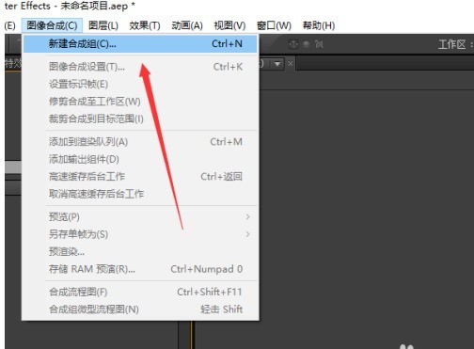Expand the 预览(P) submenu
Screen dimensions: 474x349
pyautogui.click(x=140, y=216)
